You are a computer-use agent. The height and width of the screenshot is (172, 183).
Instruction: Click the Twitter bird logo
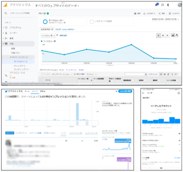coord(7,91)
